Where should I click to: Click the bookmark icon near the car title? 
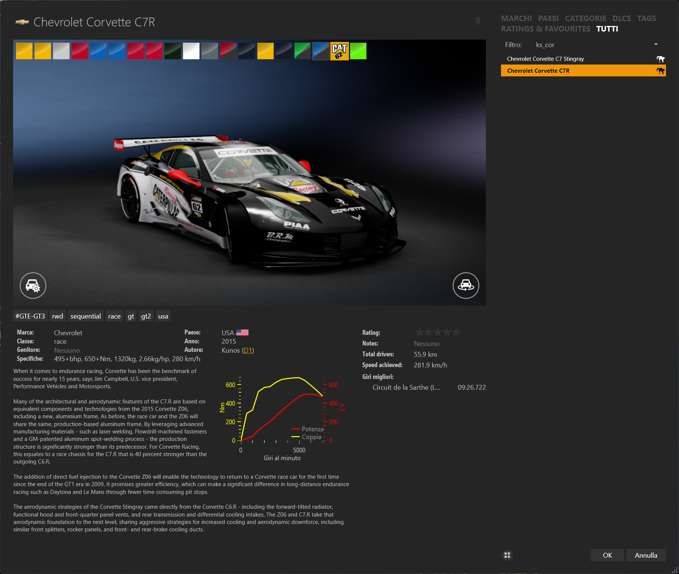click(477, 22)
